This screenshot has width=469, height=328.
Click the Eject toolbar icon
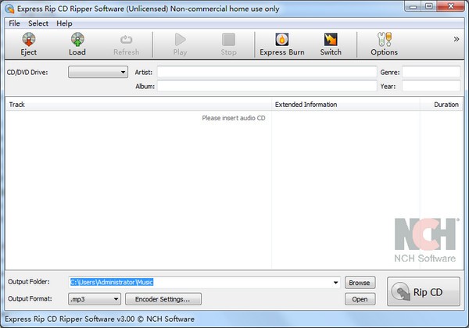click(x=29, y=40)
